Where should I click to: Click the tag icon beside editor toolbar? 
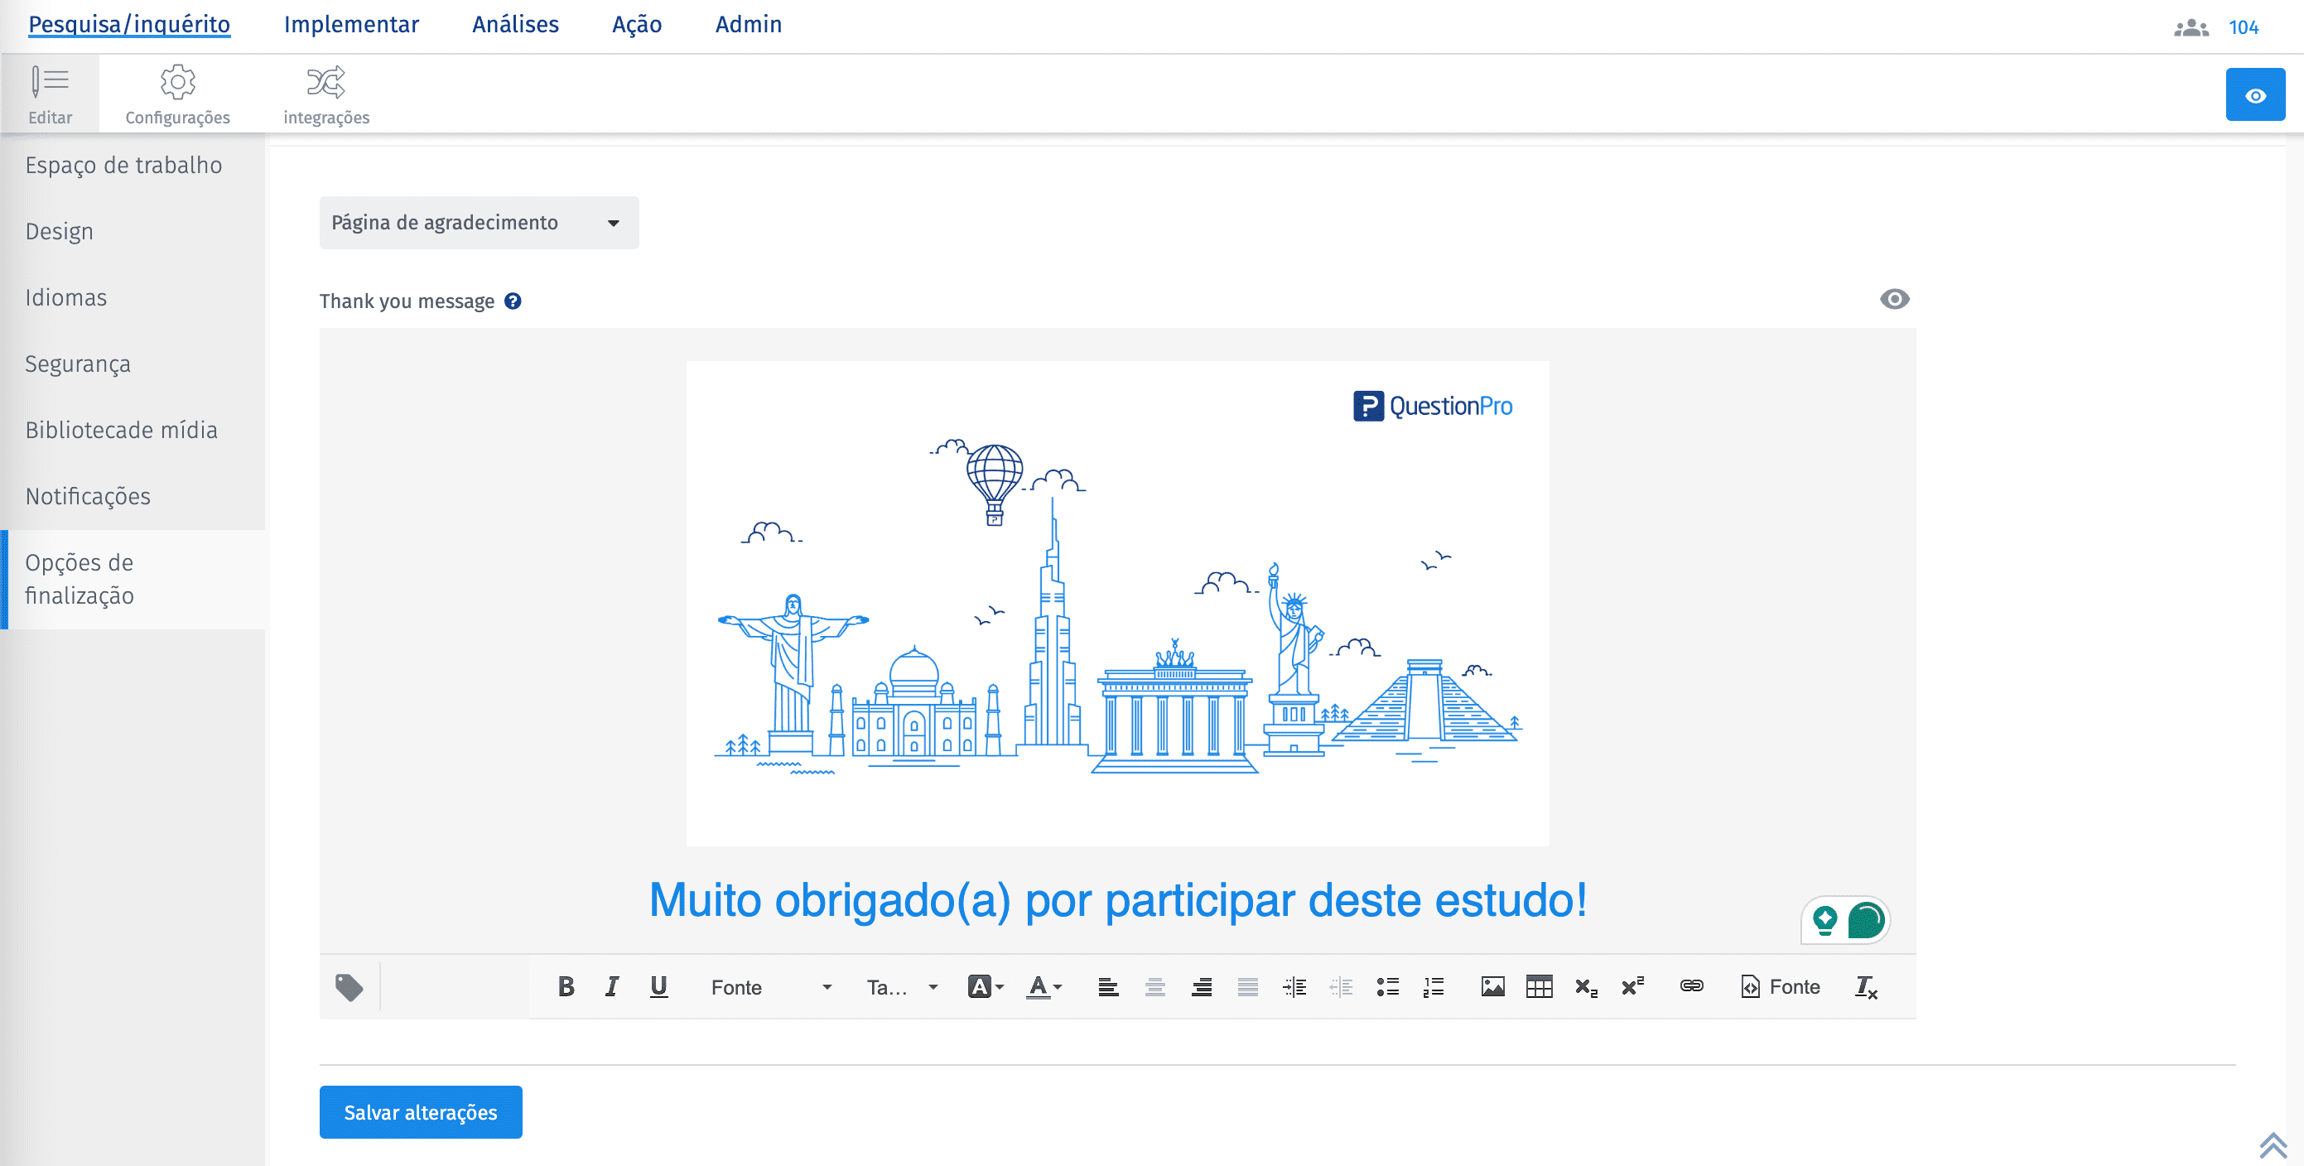[349, 987]
